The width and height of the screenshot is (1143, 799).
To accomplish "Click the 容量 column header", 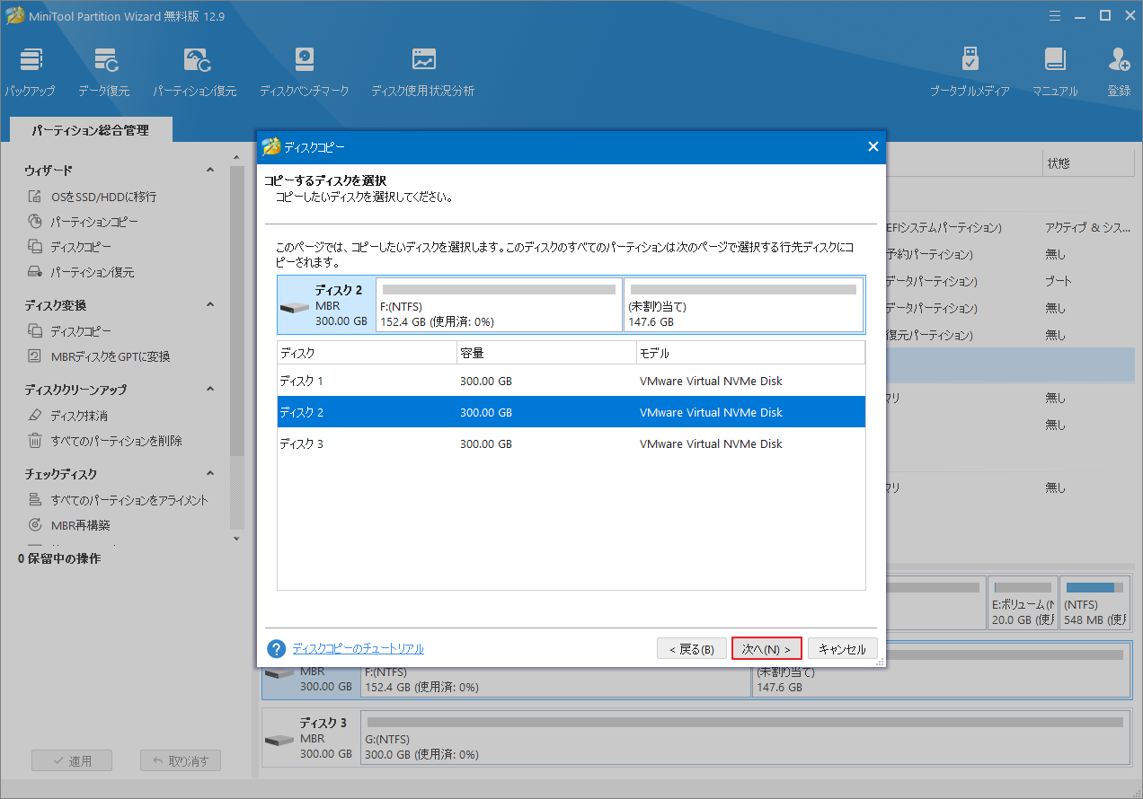I will pos(546,353).
